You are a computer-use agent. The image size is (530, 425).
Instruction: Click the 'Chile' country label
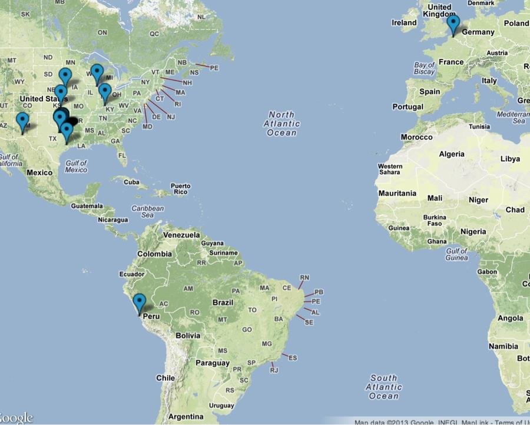point(165,378)
